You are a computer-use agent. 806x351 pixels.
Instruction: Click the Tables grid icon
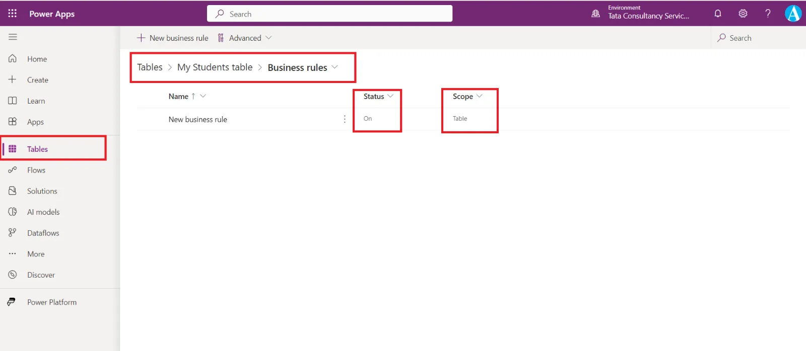coord(13,149)
